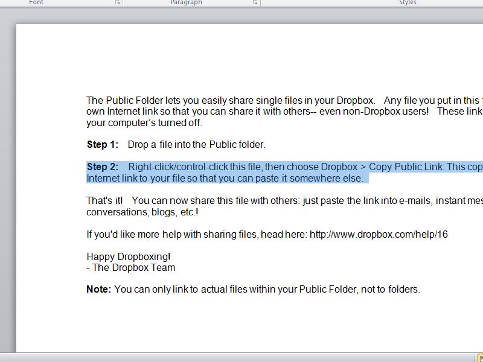Click the word conversations in the blogs line
Screen dimensions: 483x362
click(114, 212)
